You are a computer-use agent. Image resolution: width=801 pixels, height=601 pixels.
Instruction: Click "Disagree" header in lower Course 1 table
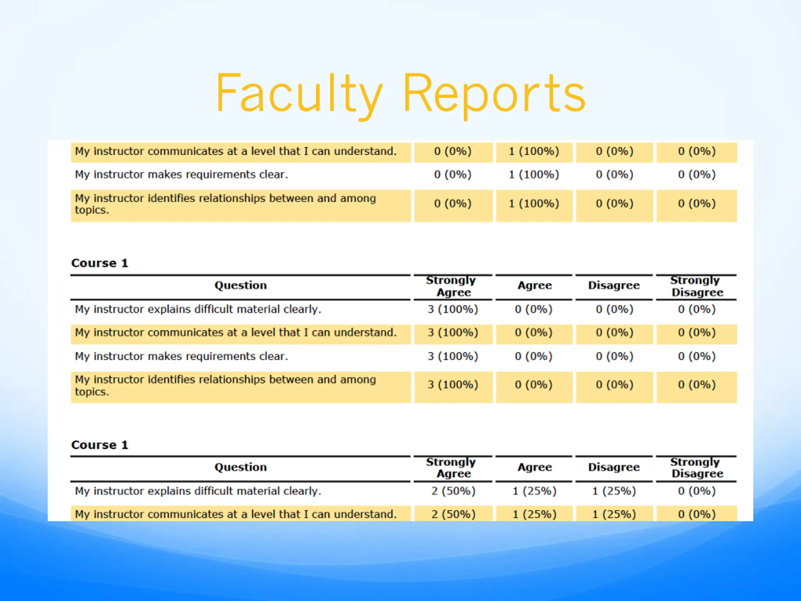click(x=614, y=467)
